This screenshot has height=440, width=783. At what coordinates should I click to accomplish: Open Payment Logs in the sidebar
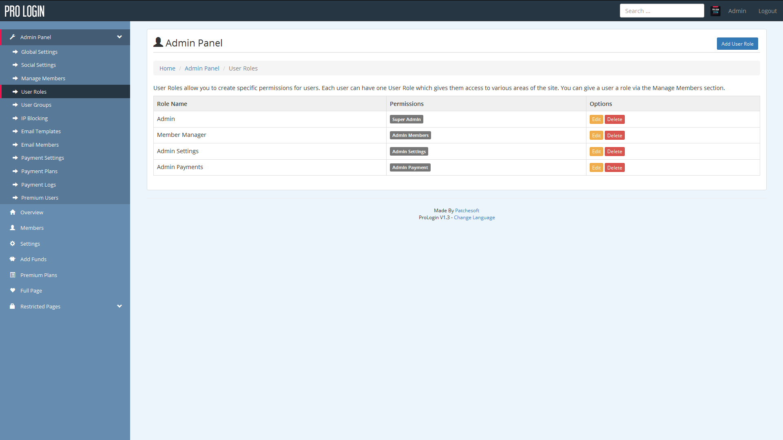pyautogui.click(x=38, y=185)
